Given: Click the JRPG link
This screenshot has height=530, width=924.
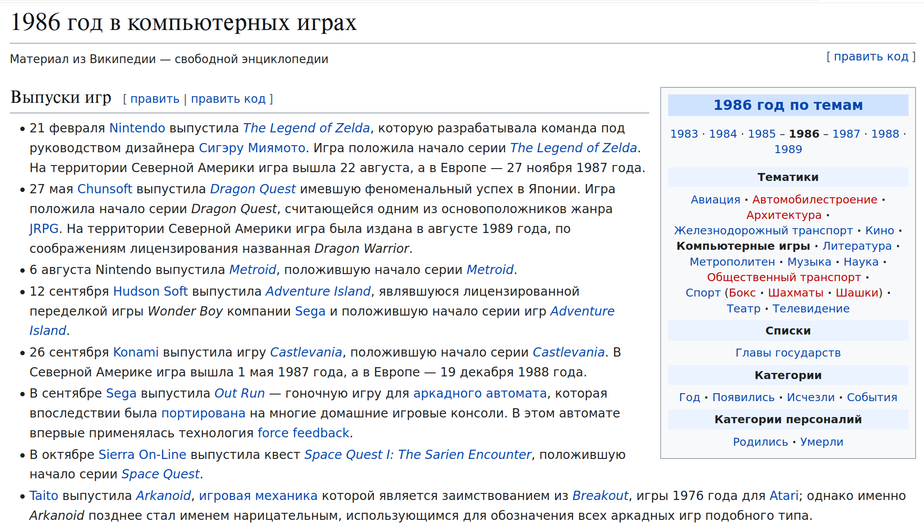Looking at the screenshot, I should (44, 229).
